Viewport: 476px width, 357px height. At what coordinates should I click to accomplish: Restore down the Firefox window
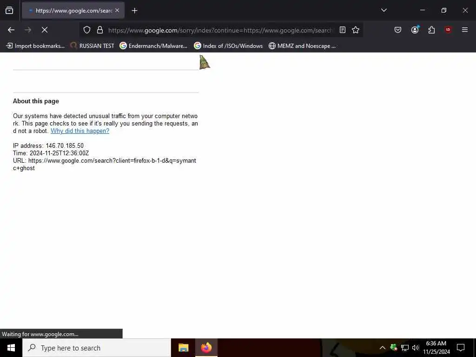pos(444,10)
